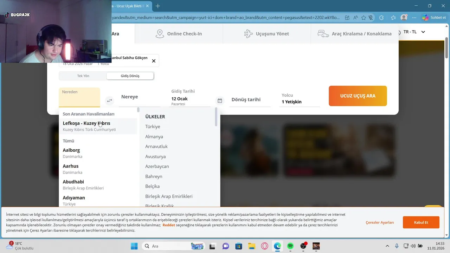Click the ÜLKELER country list scrollbar thumb
Image resolution: width=450 pixels, height=253 pixels.
coord(216,117)
